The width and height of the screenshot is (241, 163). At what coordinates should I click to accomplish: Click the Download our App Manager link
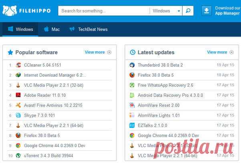[227, 10]
